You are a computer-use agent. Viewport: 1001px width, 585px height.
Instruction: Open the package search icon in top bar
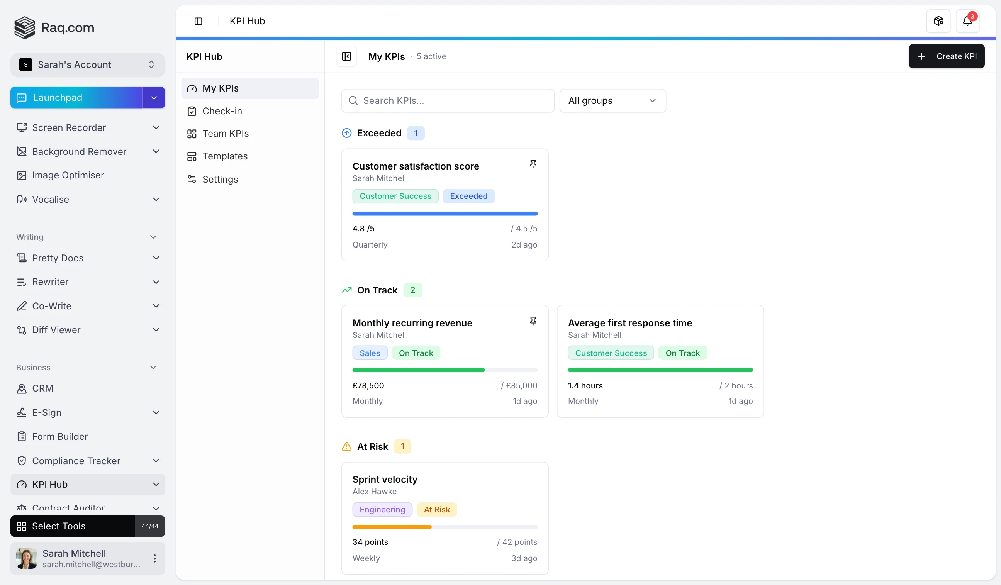coord(938,21)
